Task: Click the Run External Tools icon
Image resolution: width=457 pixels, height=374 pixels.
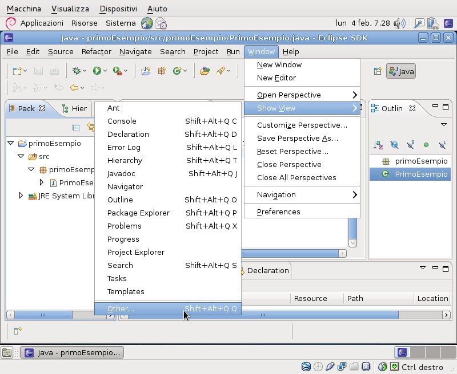Action: coord(118,71)
